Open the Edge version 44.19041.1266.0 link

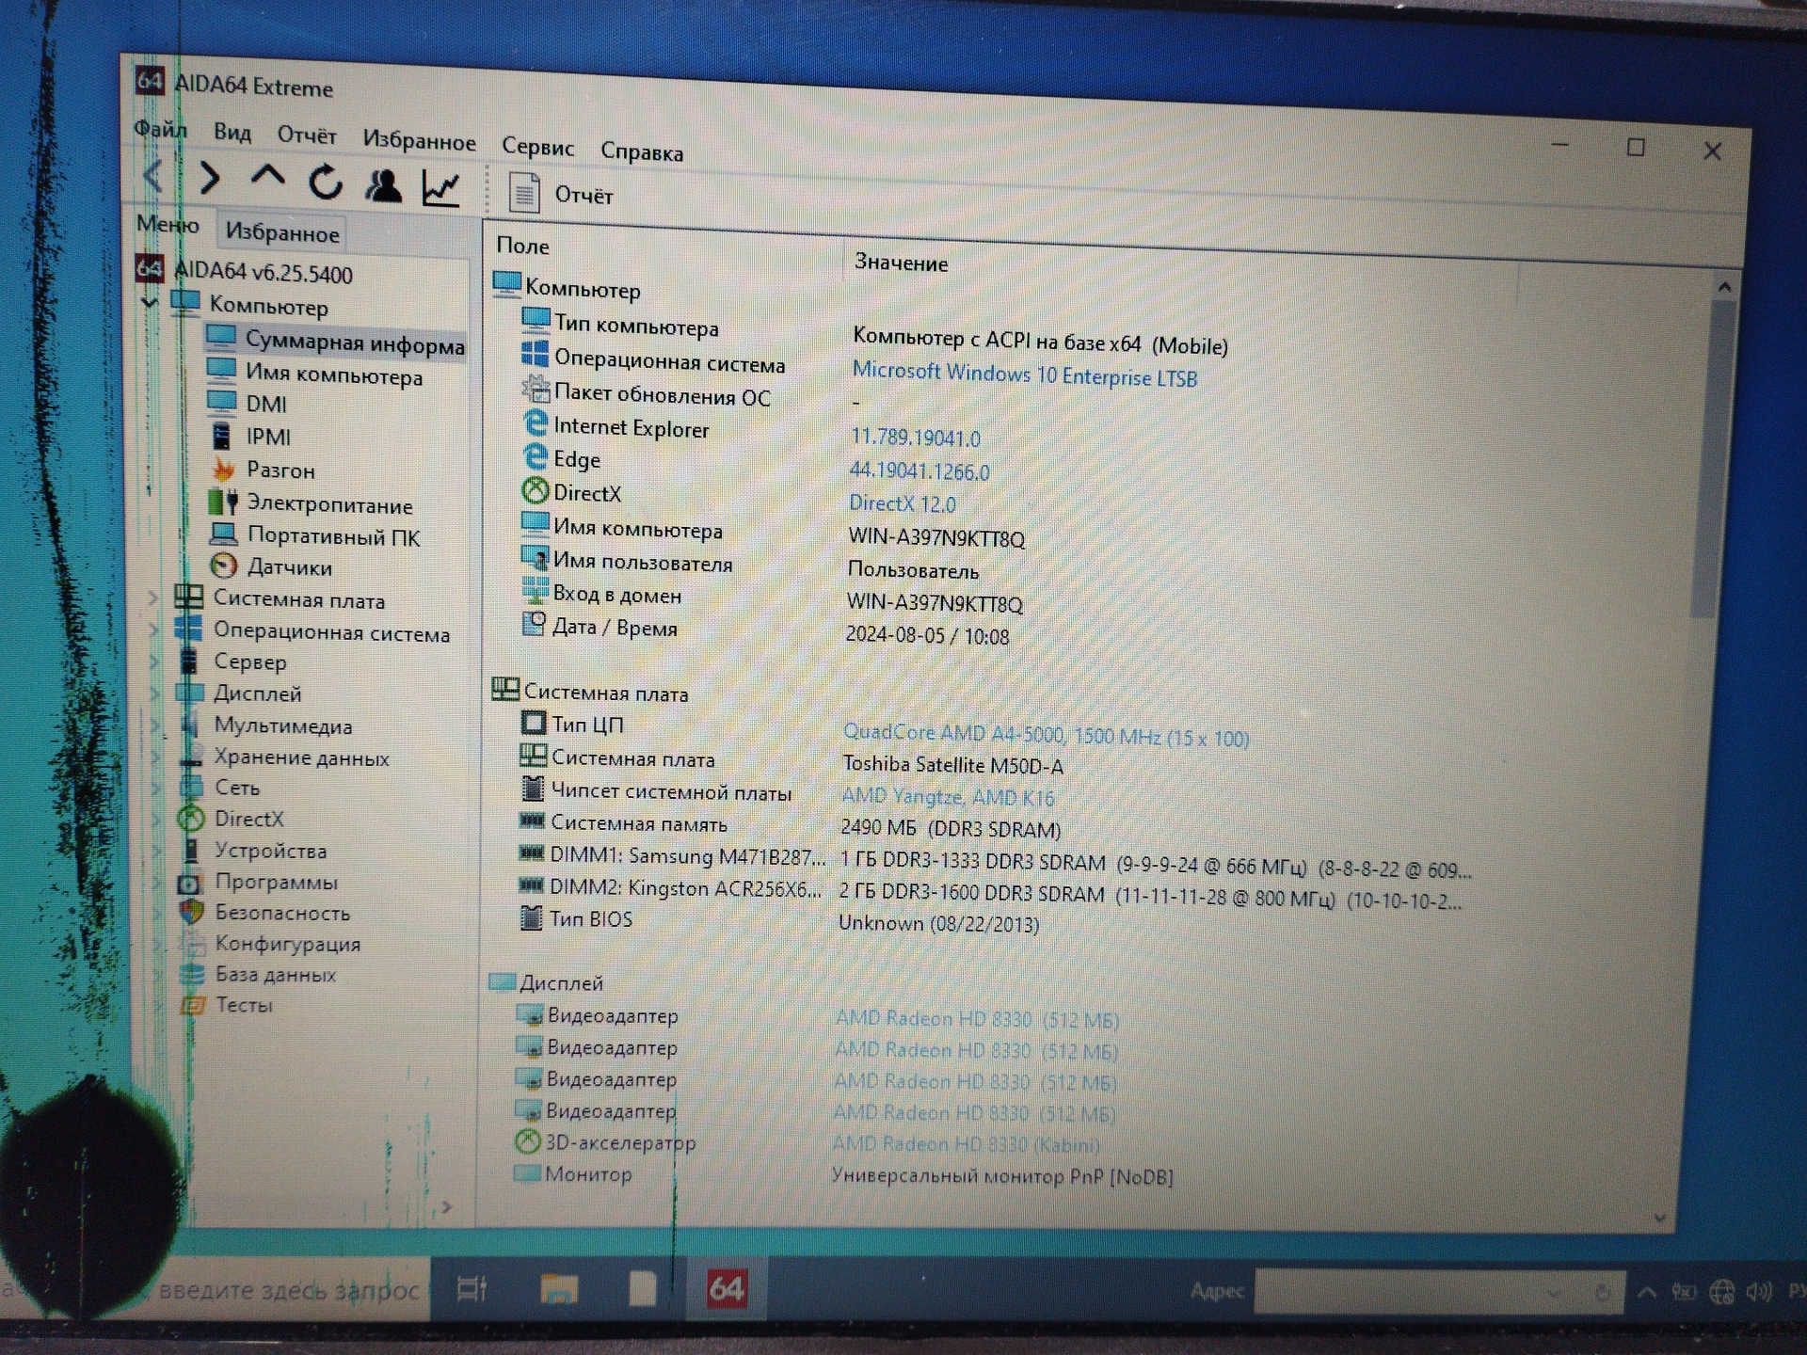tap(919, 470)
